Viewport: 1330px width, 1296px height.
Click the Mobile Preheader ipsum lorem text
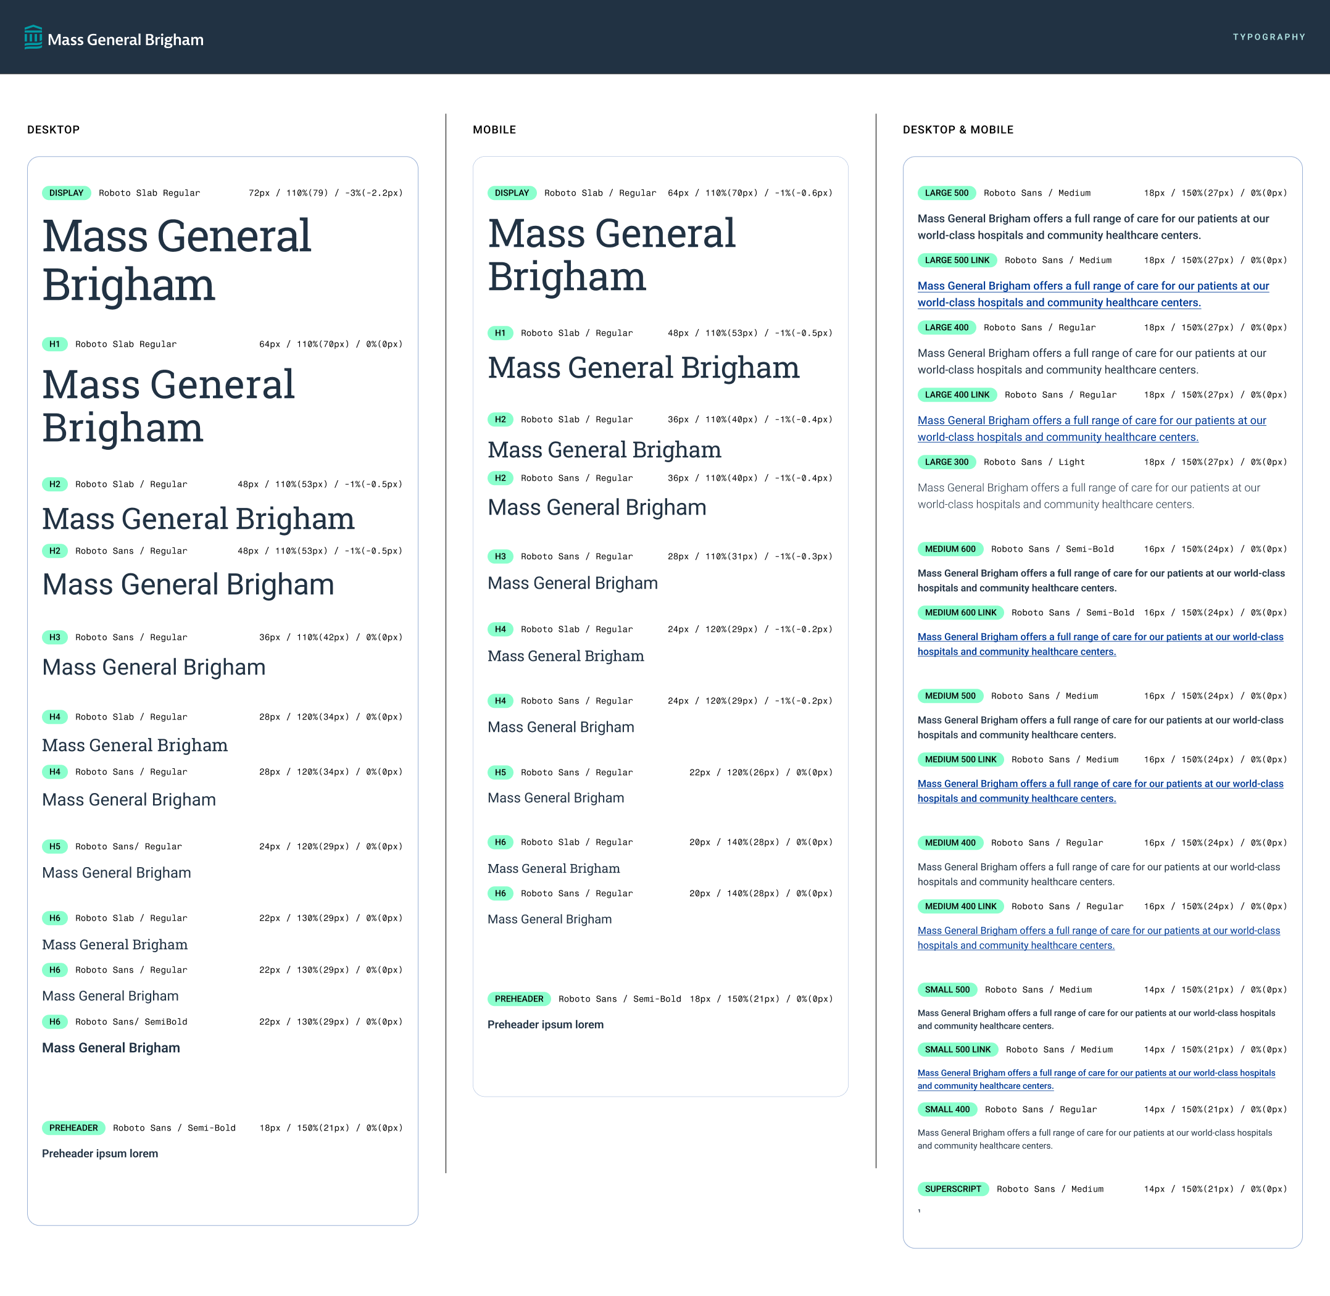coord(545,1024)
